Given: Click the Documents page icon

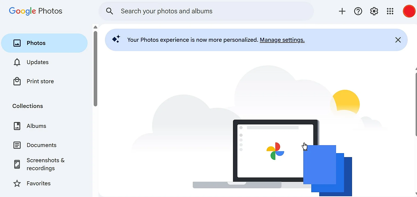Looking at the screenshot, I should coord(17,145).
